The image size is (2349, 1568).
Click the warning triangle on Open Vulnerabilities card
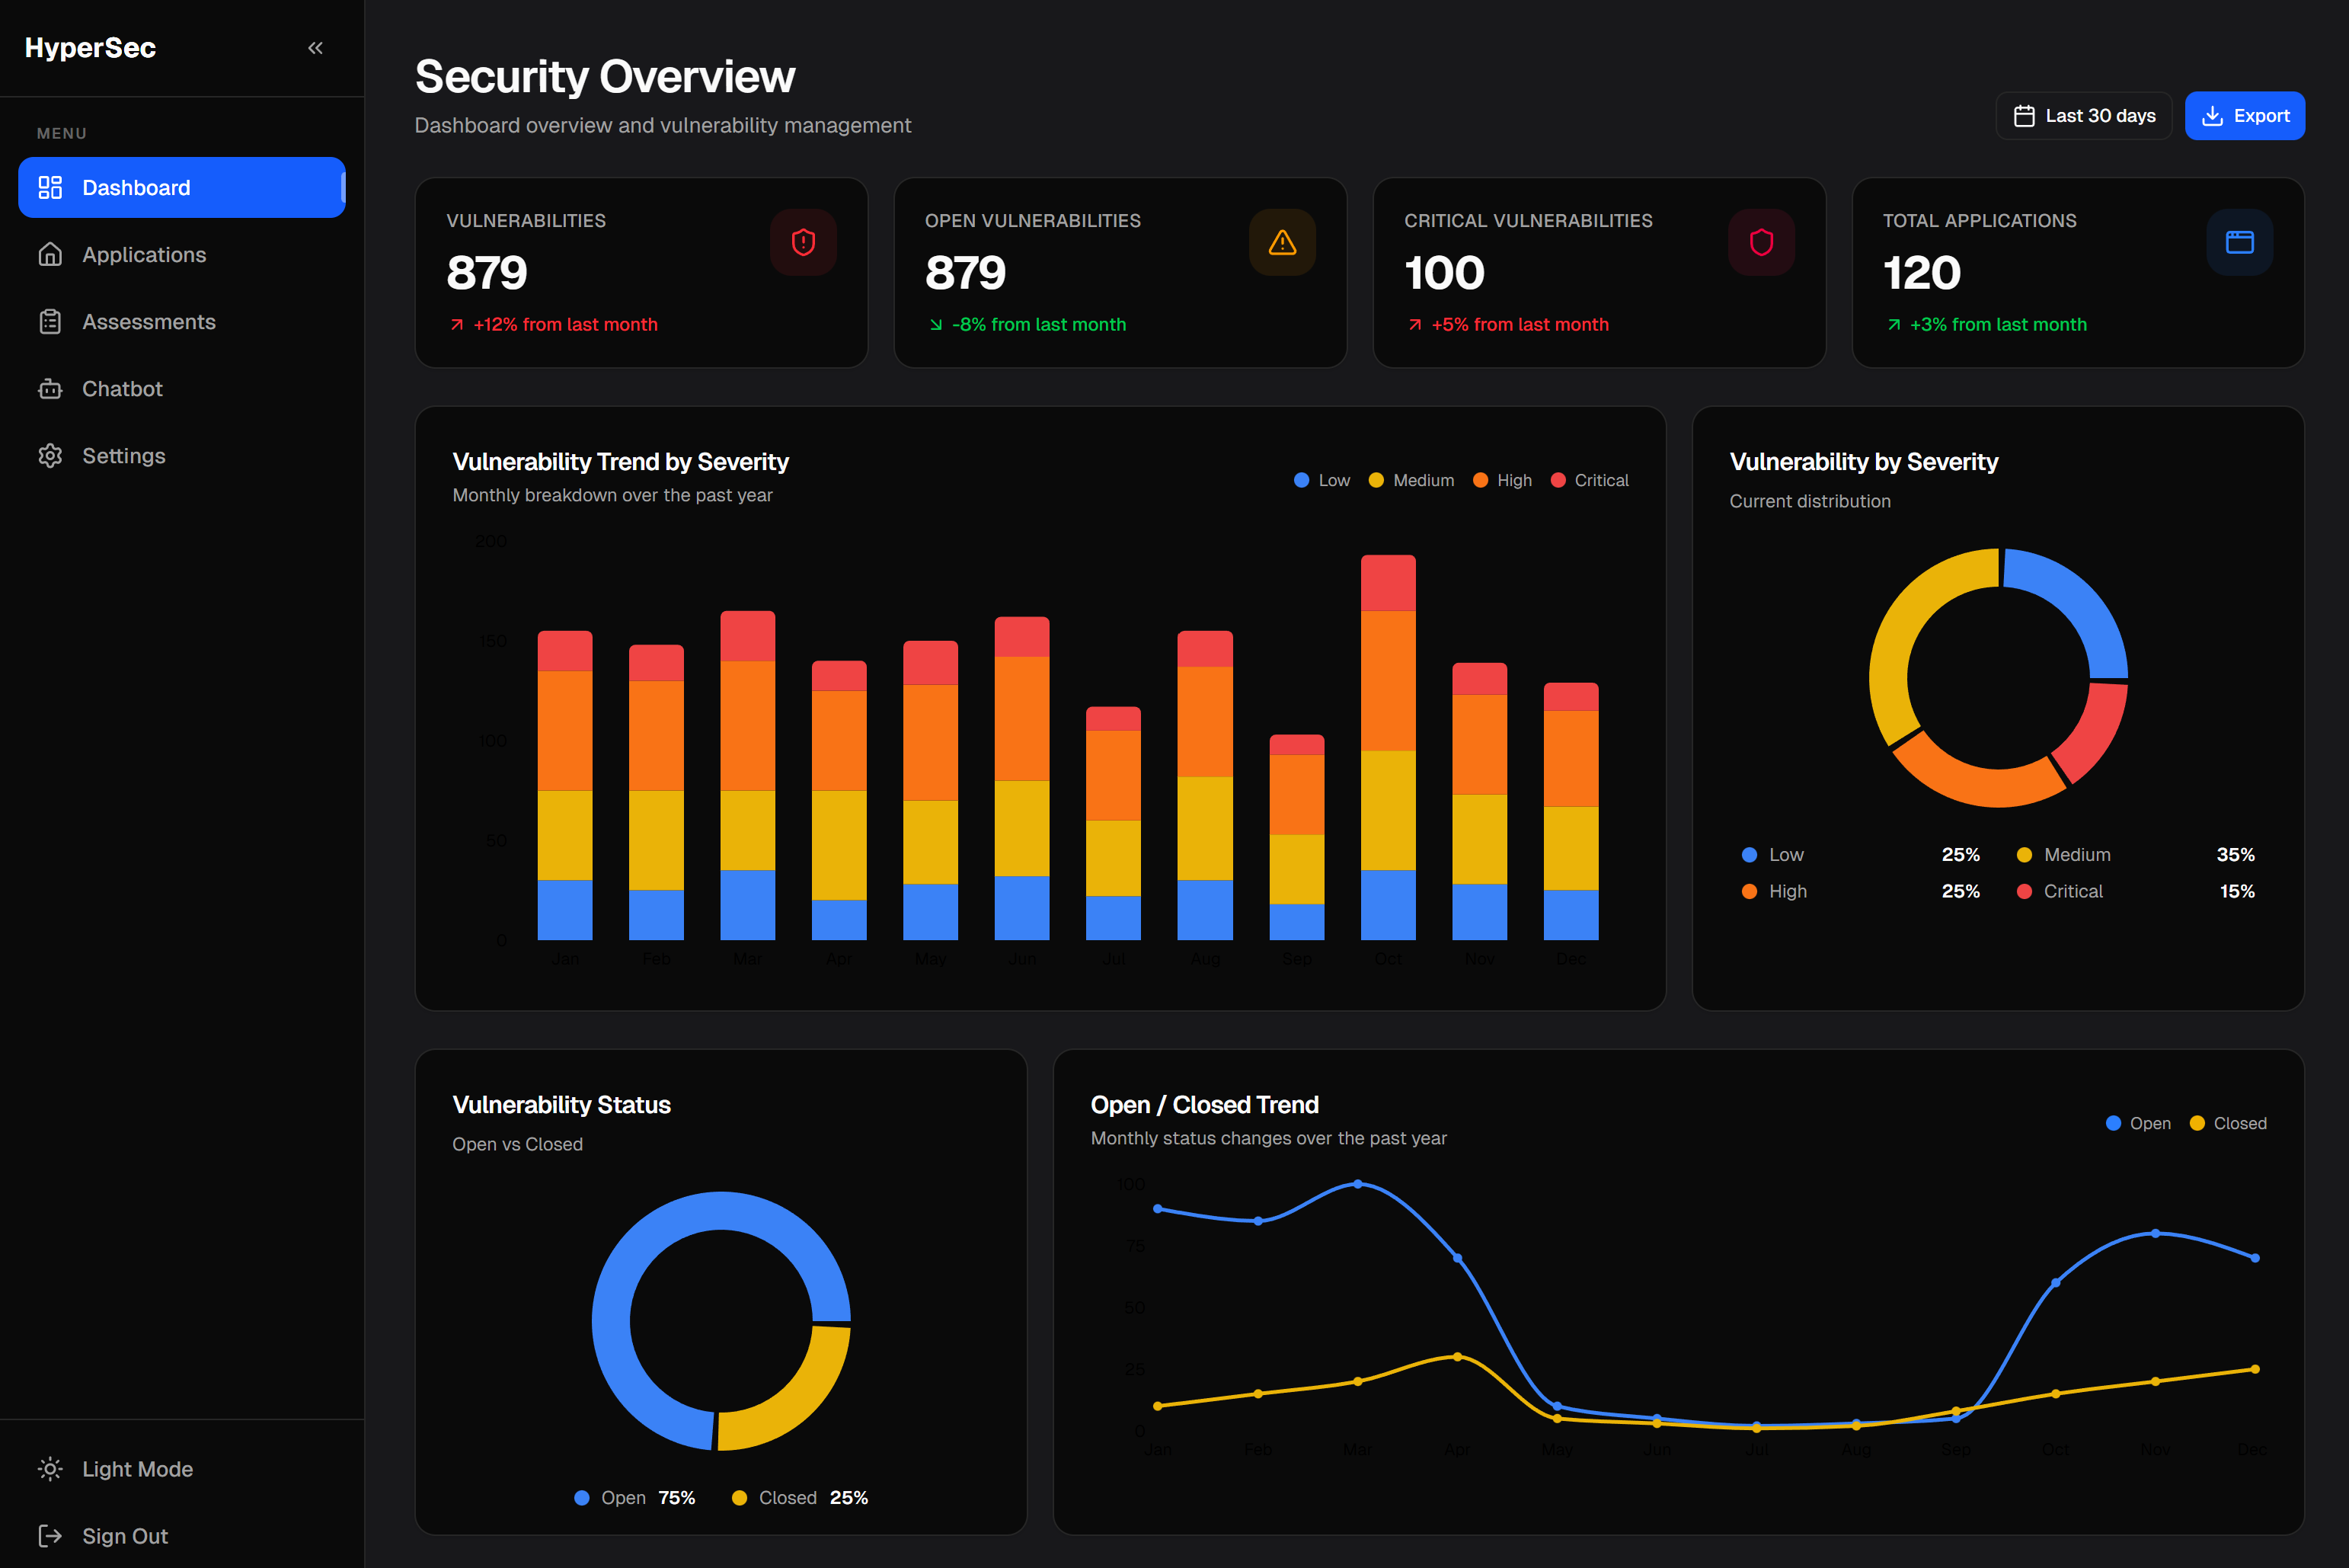1283,241
